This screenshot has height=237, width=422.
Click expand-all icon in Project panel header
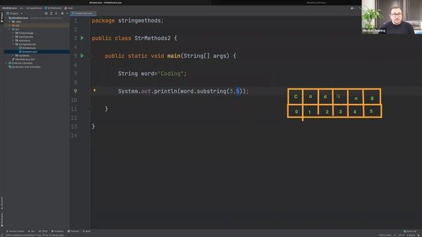(51, 13)
